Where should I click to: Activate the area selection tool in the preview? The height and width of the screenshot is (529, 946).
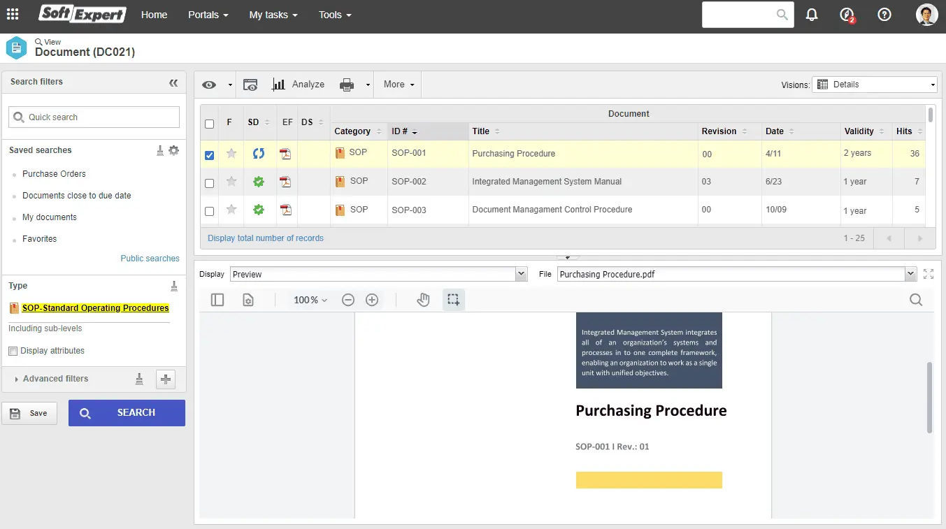click(453, 299)
